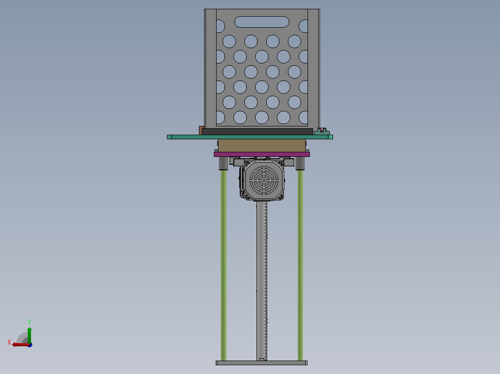Screen dimensions: 500x374
Task: Select the left gray linear bushing
Action: coord(223,163)
